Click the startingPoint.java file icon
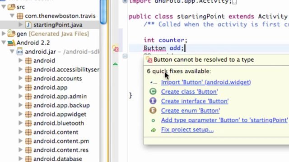 [x=28, y=25]
